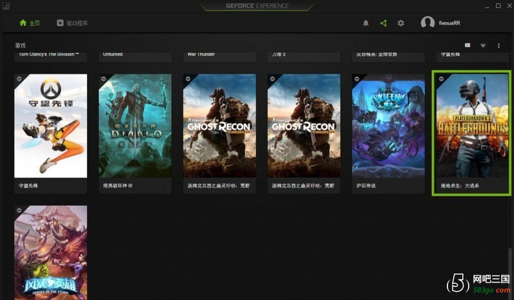Image resolution: width=514 pixels, height=300 pixels.
Task: Click the NVIDIA logo icon in title bar
Action: [x=6, y=6]
